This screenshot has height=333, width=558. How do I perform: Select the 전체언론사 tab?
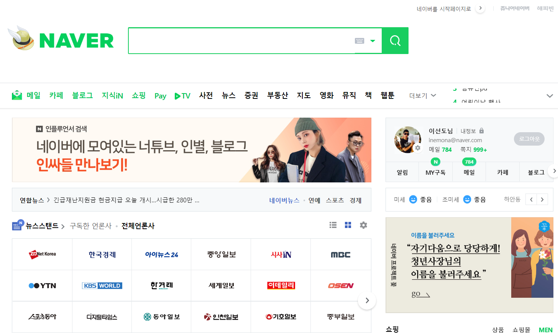click(138, 226)
